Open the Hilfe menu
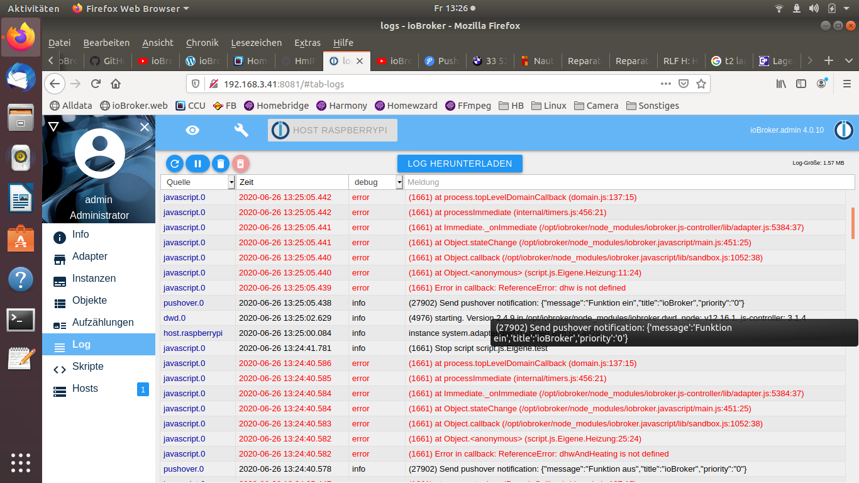The image size is (859, 483). (343, 43)
